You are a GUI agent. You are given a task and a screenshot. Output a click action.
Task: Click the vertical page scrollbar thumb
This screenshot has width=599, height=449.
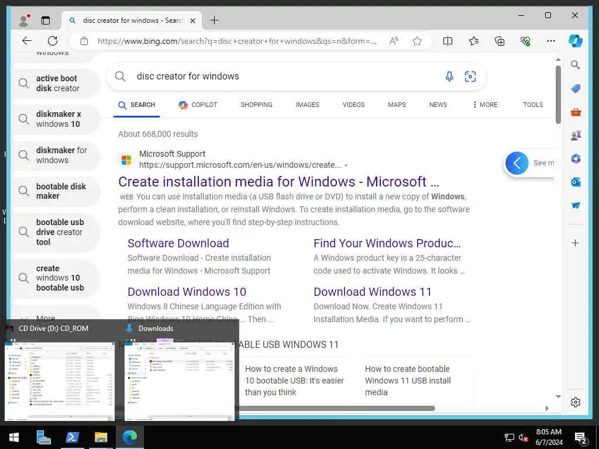557,94
